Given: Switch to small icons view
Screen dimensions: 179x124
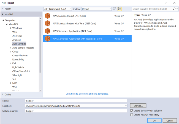Looking at the screenshot, I should point(115,9).
